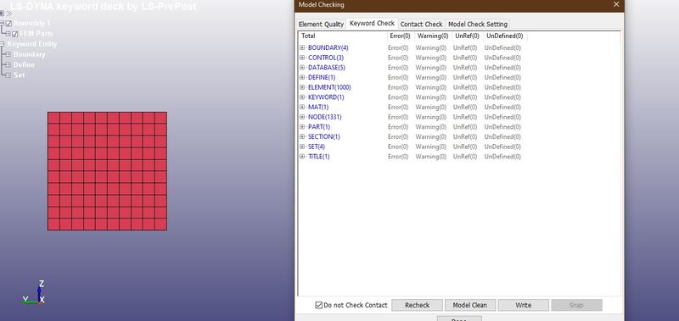Toggle the Assembly 1 checkbox in the tree
679x321 pixels.
tap(8, 24)
